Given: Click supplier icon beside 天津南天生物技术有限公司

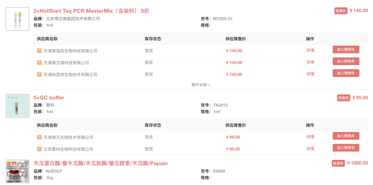Looking at the screenshot, I should pyautogui.click(x=39, y=137).
